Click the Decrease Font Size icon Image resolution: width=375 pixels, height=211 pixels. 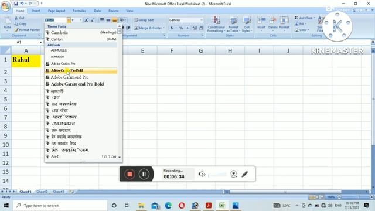tap(93, 20)
